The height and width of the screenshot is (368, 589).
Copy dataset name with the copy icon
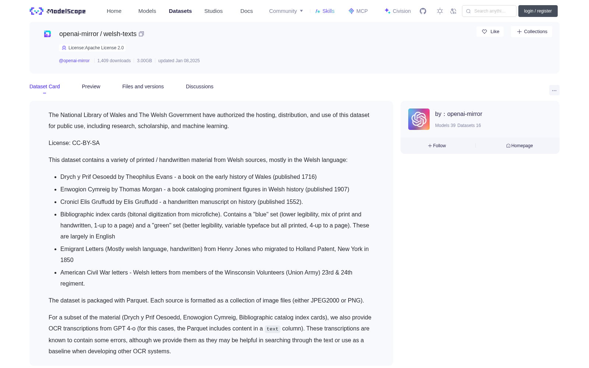(x=141, y=34)
